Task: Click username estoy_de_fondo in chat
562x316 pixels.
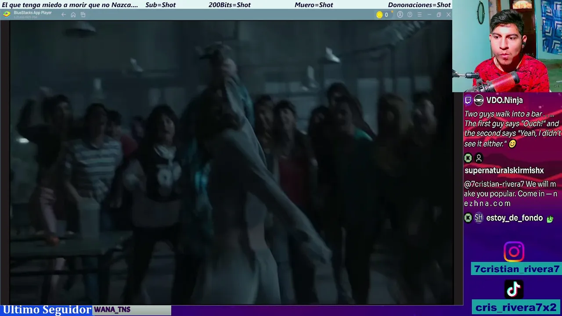Action: [x=514, y=218]
